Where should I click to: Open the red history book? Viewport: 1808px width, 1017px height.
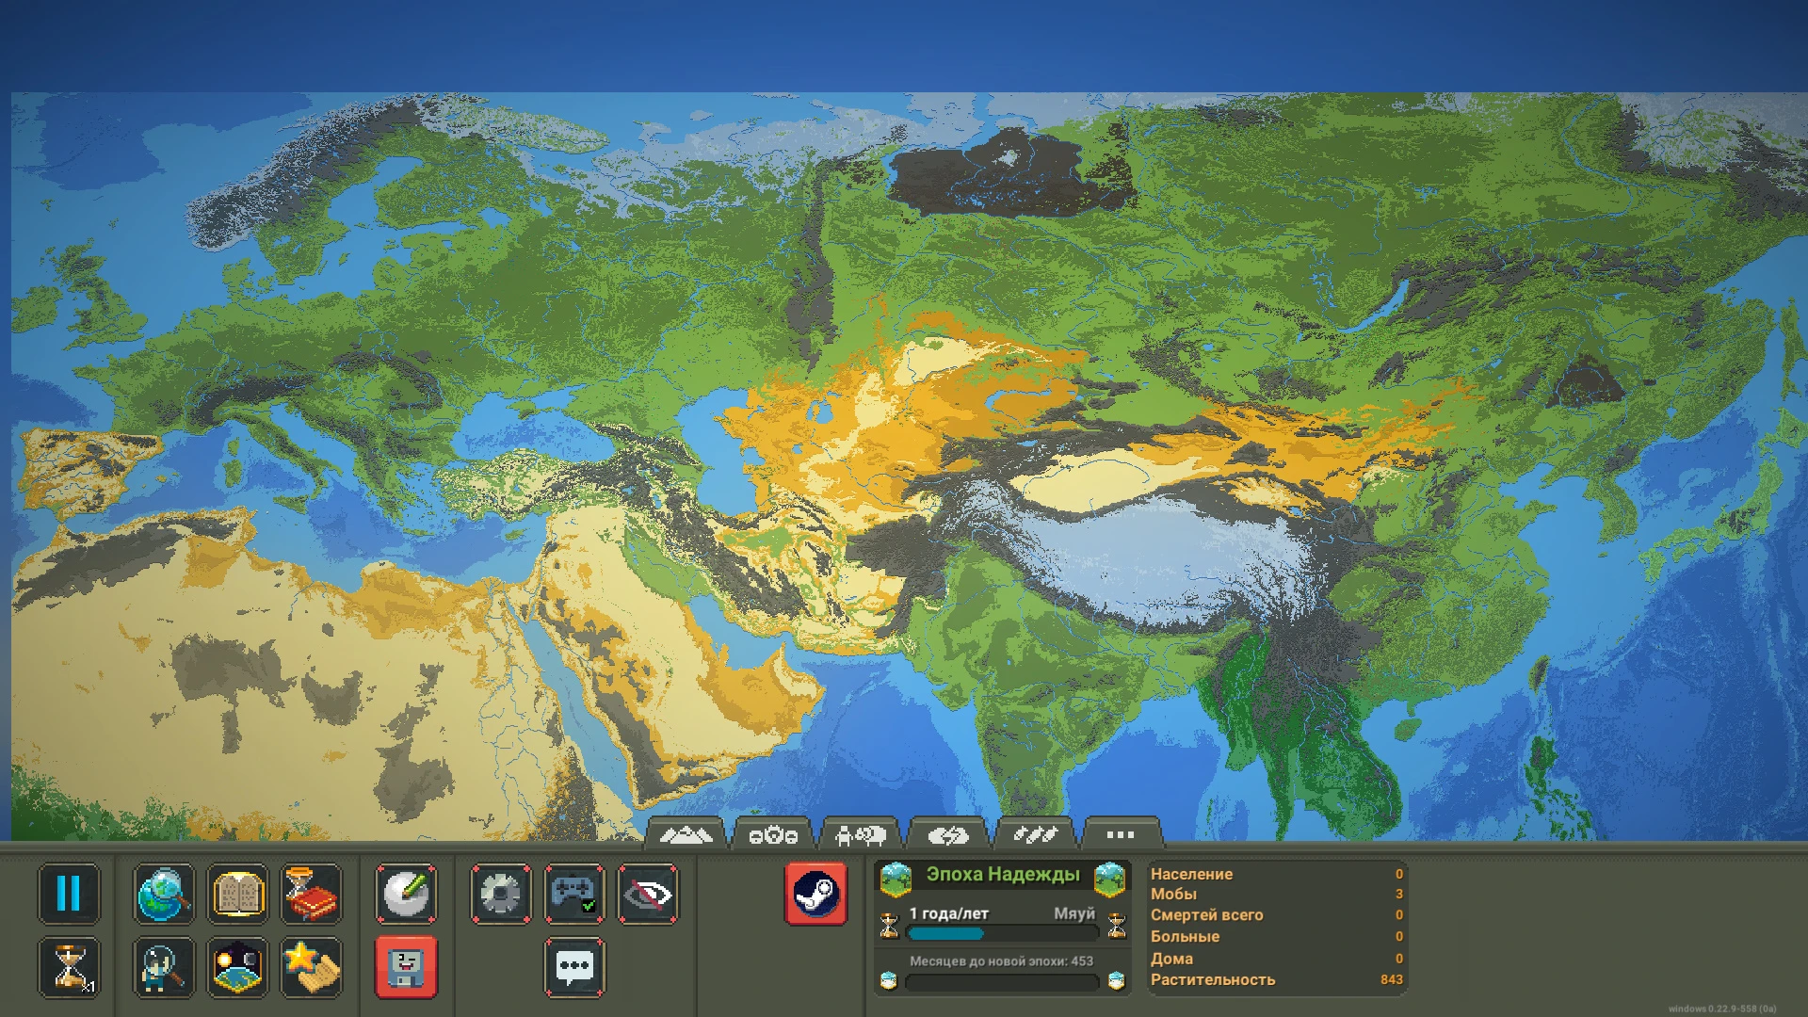pos(311,895)
